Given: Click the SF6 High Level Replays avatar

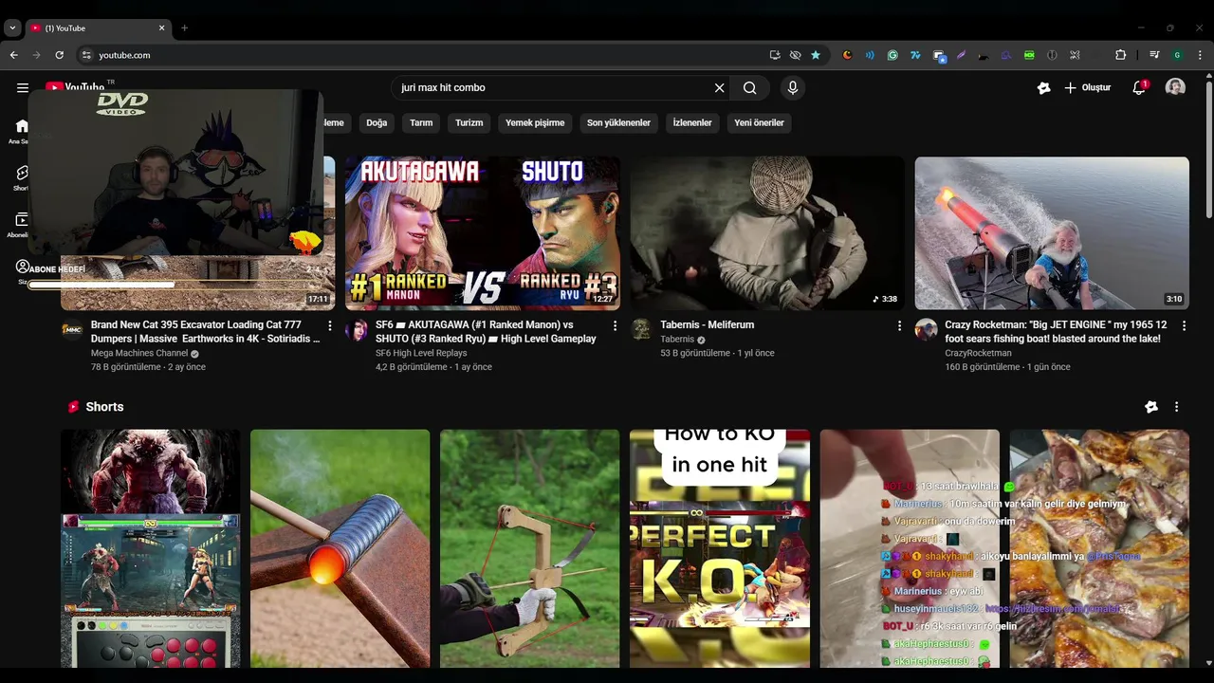Looking at the screenshot, I should point(357,329).
